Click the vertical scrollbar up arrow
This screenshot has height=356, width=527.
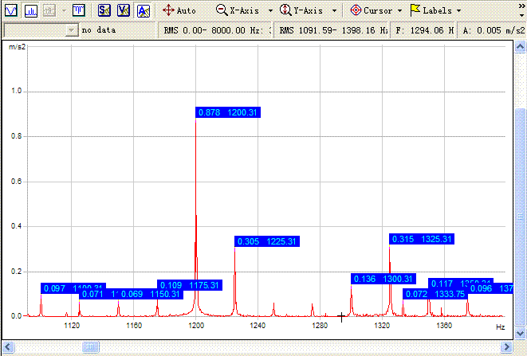521,47
